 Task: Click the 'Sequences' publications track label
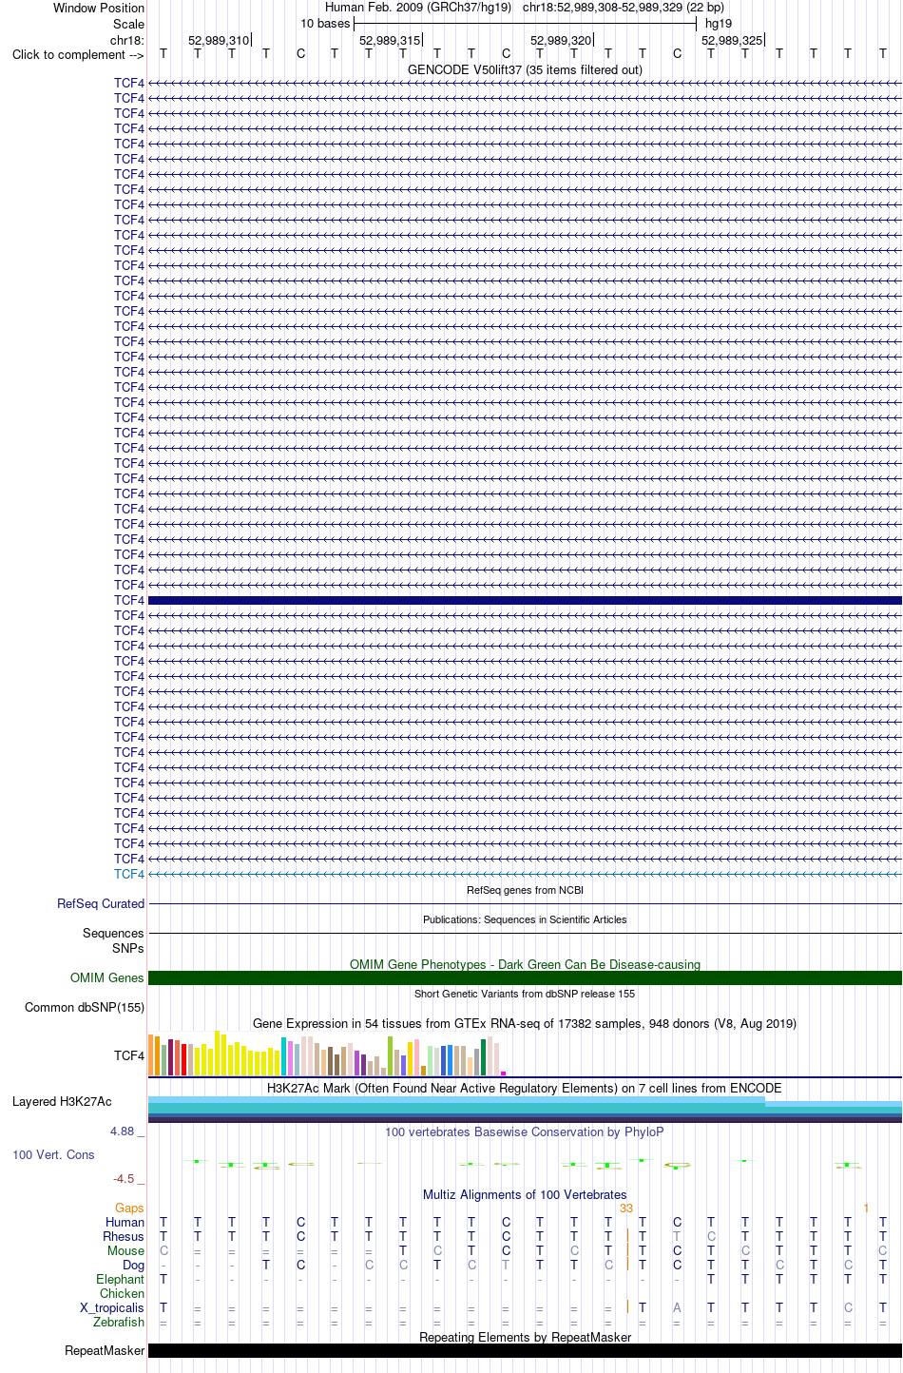click(113, 933)
